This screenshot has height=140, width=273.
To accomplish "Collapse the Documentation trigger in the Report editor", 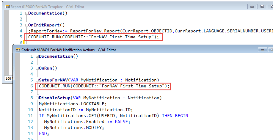I will pos(26,13).
